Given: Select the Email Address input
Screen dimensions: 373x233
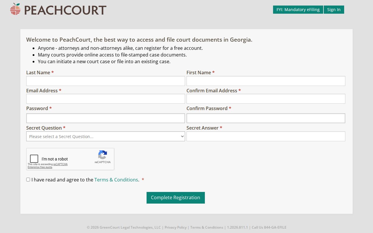Looking at the screenshot, I should tap(105, 99).
